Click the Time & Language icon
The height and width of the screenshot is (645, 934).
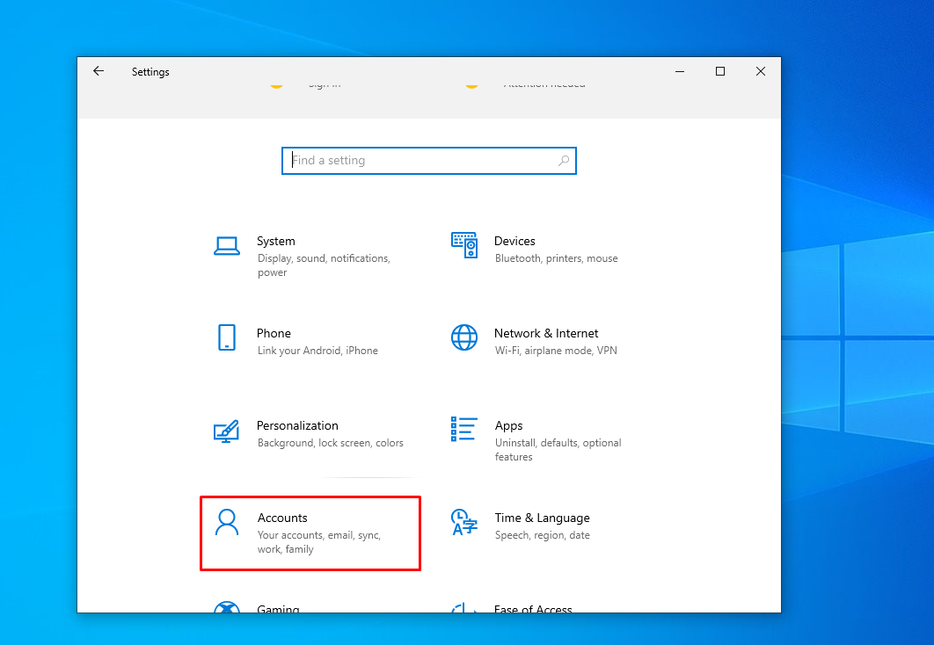464,522
